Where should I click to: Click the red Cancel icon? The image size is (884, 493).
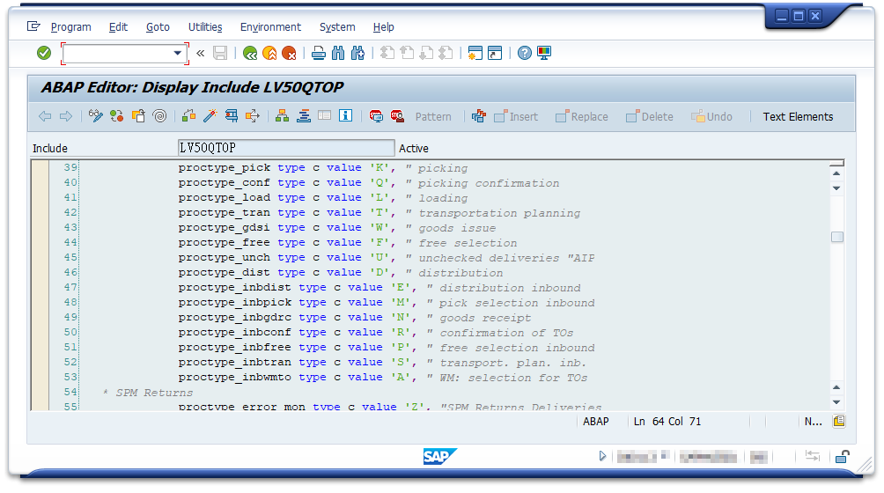[289, 53]
